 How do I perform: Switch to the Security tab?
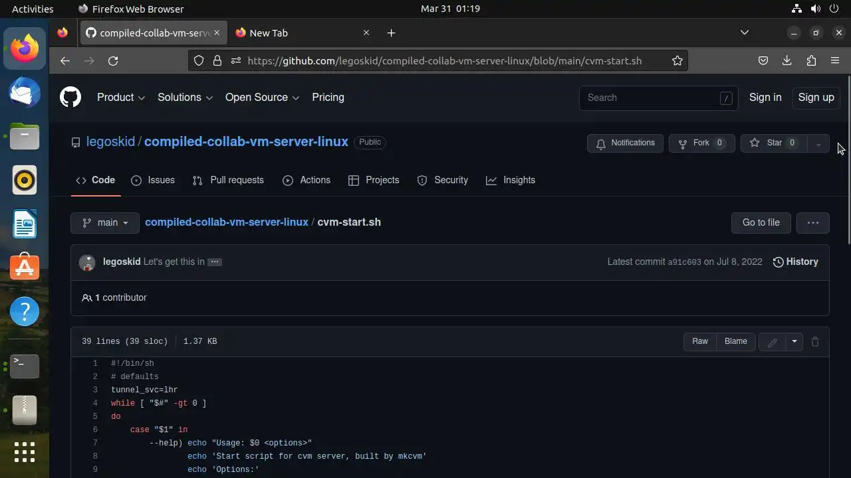click(443, 180)
